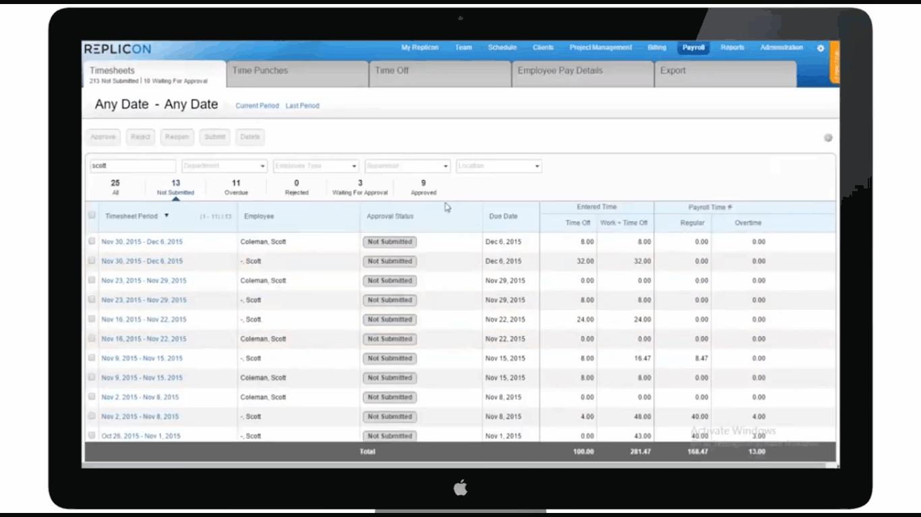Switch to the Time Punches tab
This screenshot has height=517, width=921.
260,71
